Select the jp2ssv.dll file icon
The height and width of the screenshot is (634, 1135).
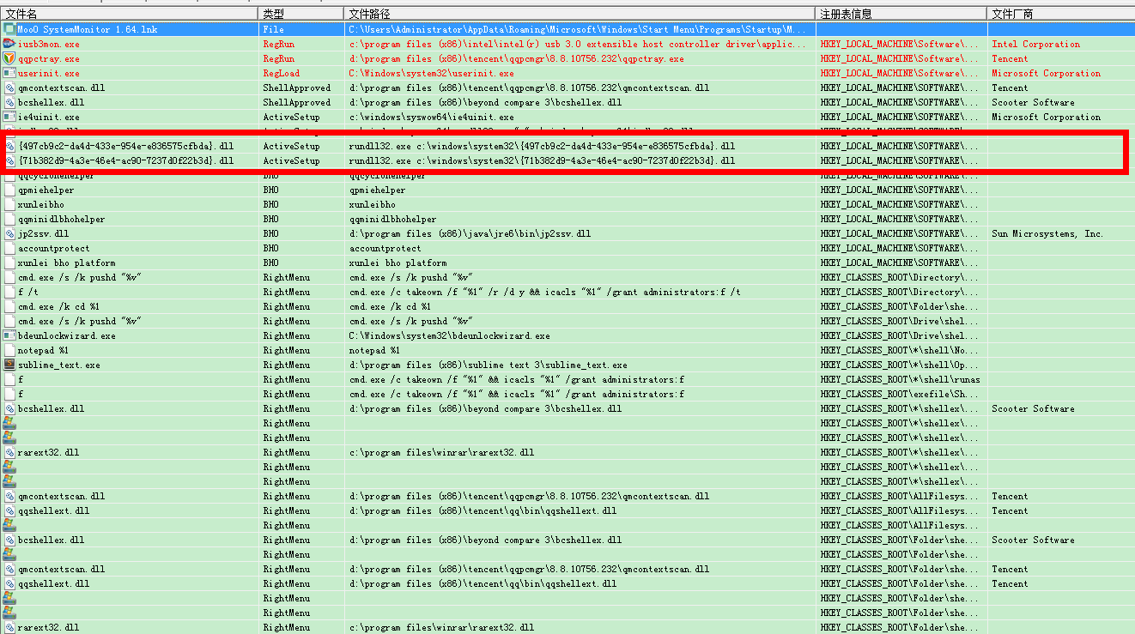tap(9, 233)
